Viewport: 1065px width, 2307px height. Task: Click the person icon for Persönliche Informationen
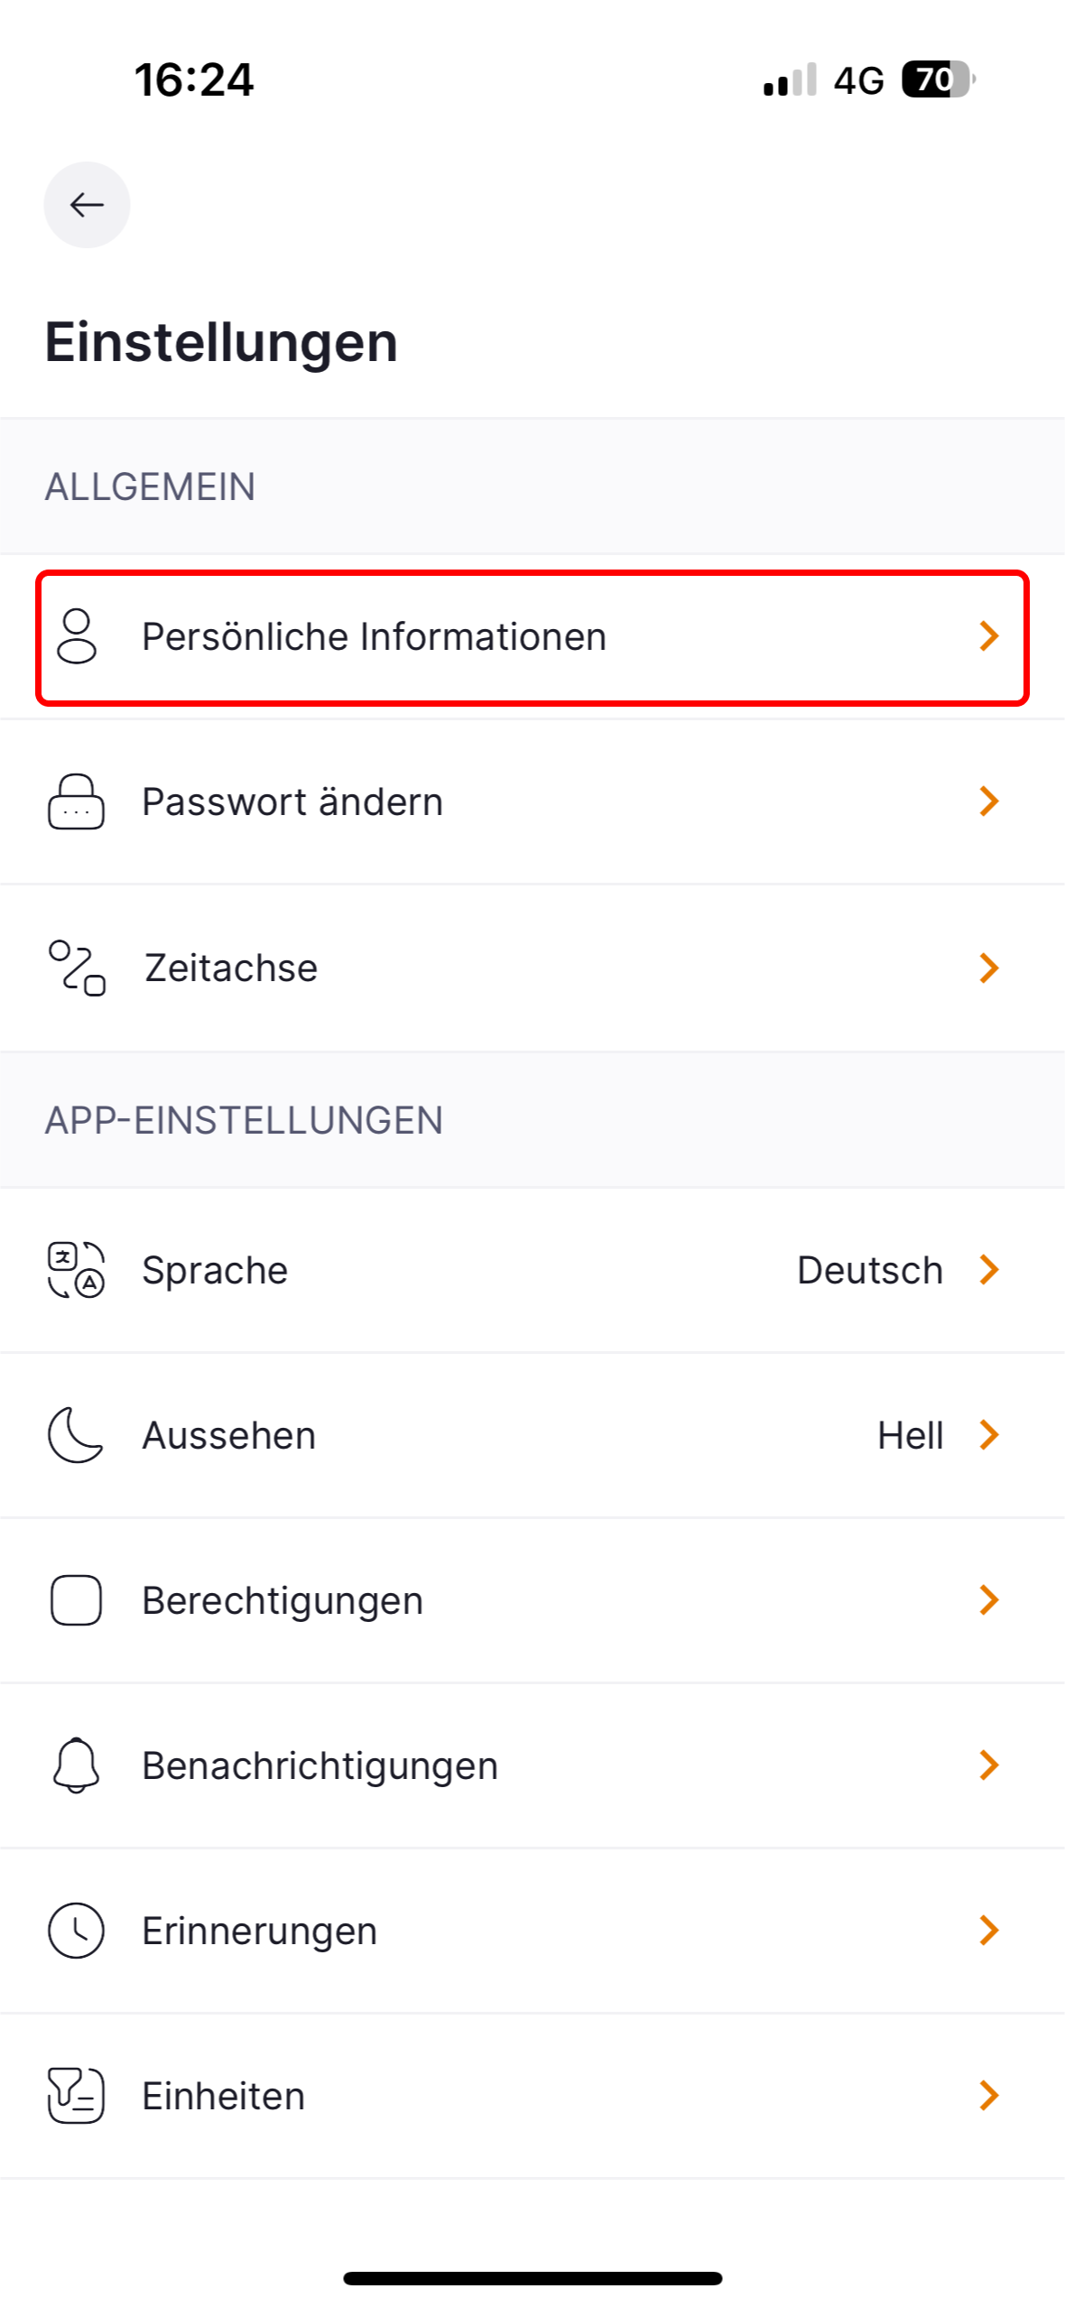pos(77,636)
